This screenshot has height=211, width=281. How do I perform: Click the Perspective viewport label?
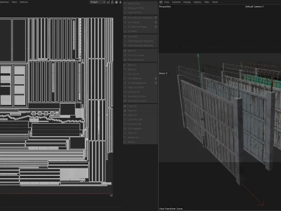coord(165,6)
